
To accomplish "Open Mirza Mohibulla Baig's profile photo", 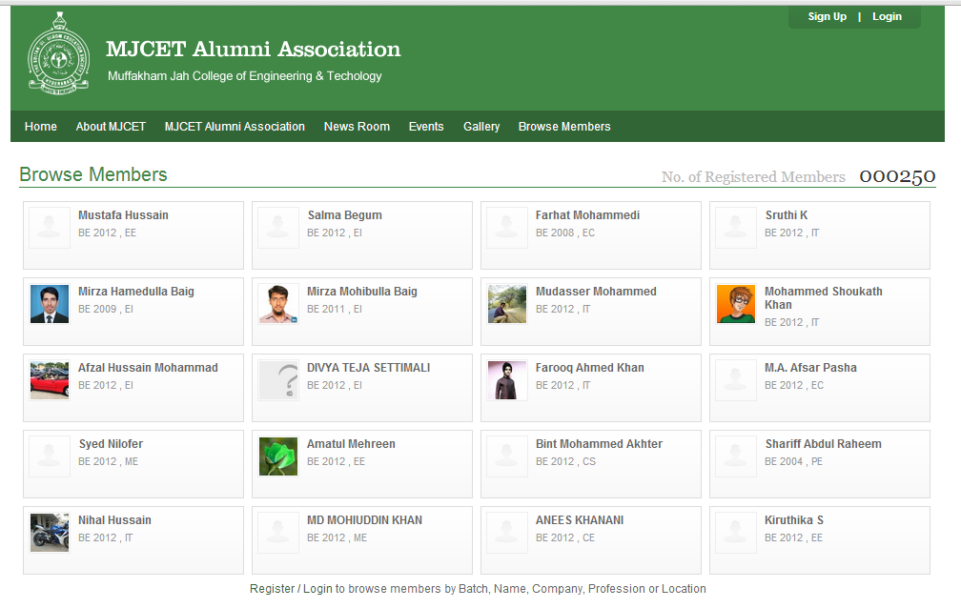I will [x=278, y=304].
